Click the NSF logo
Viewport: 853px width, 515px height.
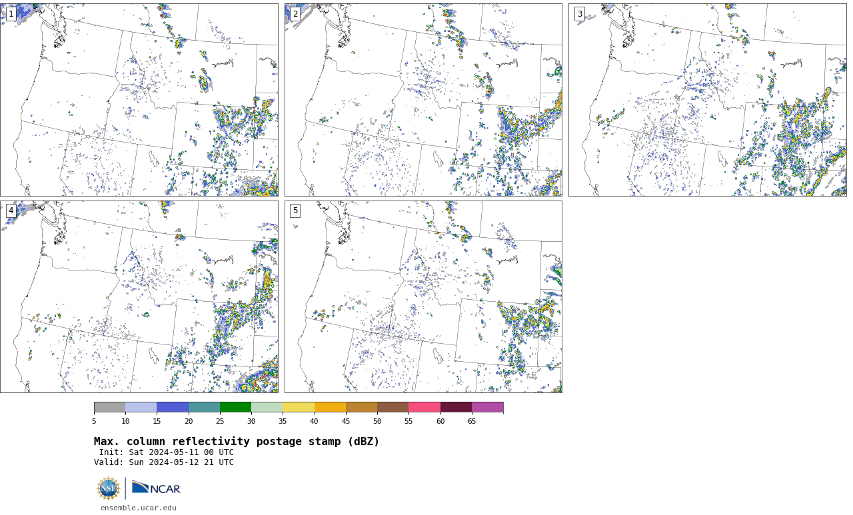pos(109,488)
